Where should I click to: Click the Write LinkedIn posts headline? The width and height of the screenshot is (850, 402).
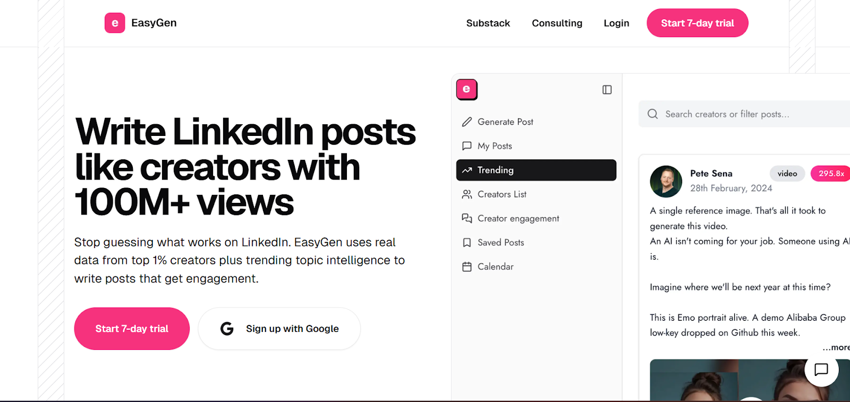click(245, 167)
